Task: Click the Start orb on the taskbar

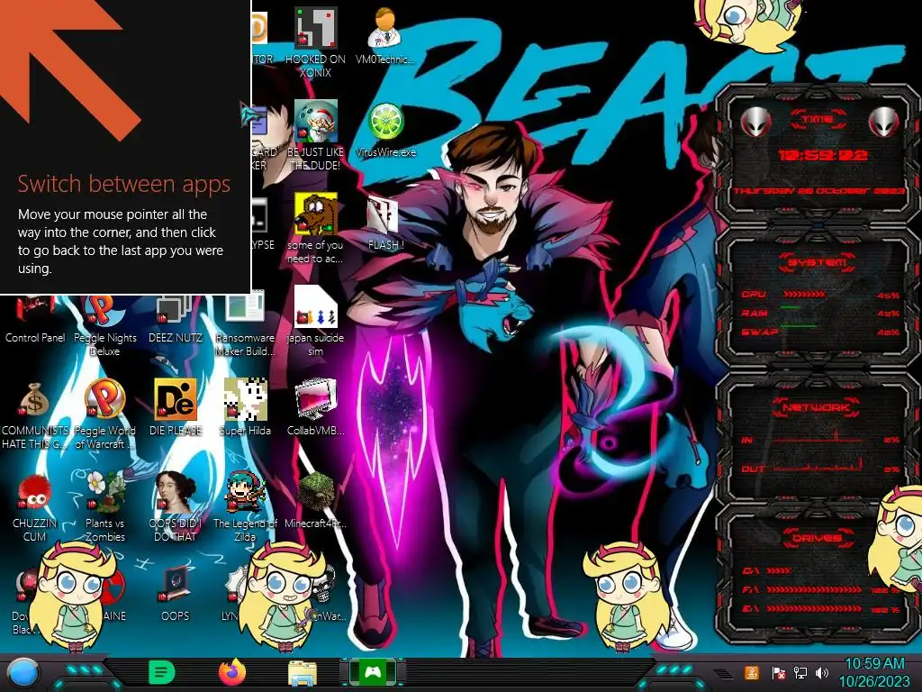Action: click(x=22, y=672)
